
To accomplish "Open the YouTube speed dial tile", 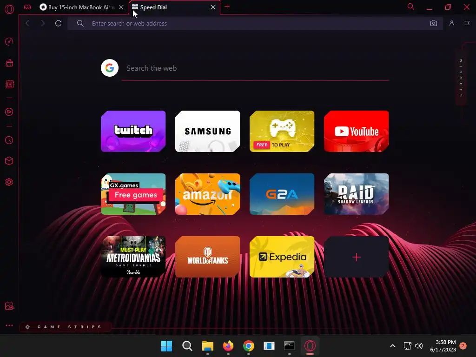I will (x=357, y=131).
